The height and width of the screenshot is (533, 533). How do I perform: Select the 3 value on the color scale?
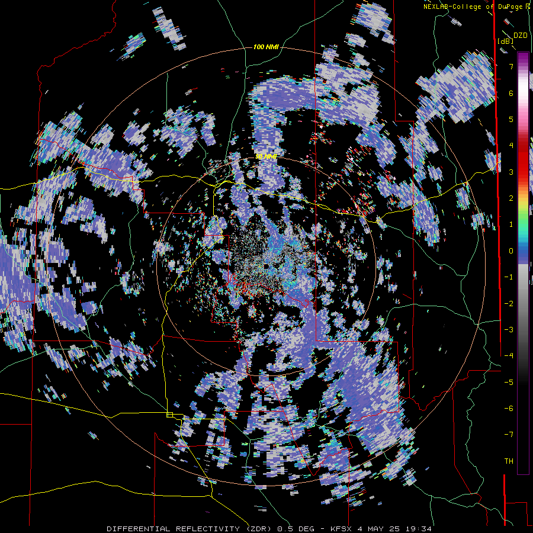pyautogui.click(x=511, y=172)
